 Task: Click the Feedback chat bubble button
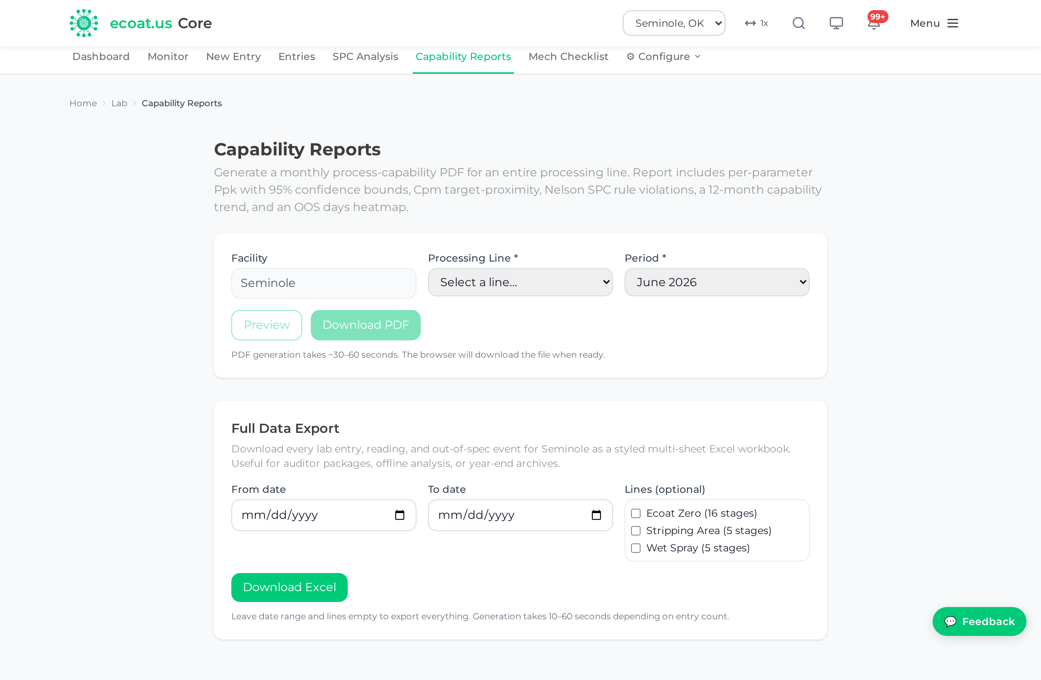point(979,621)
